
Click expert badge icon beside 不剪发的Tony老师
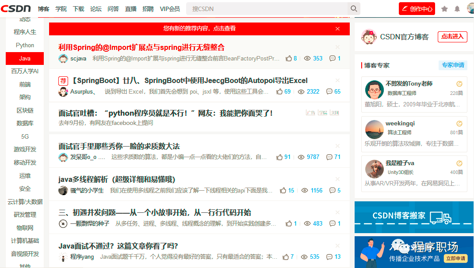459,83
